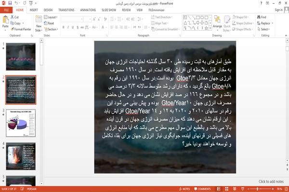This screenshot has height=192, width=289.
Task: Click Increase Font Size icon
Action: [94, 19]
